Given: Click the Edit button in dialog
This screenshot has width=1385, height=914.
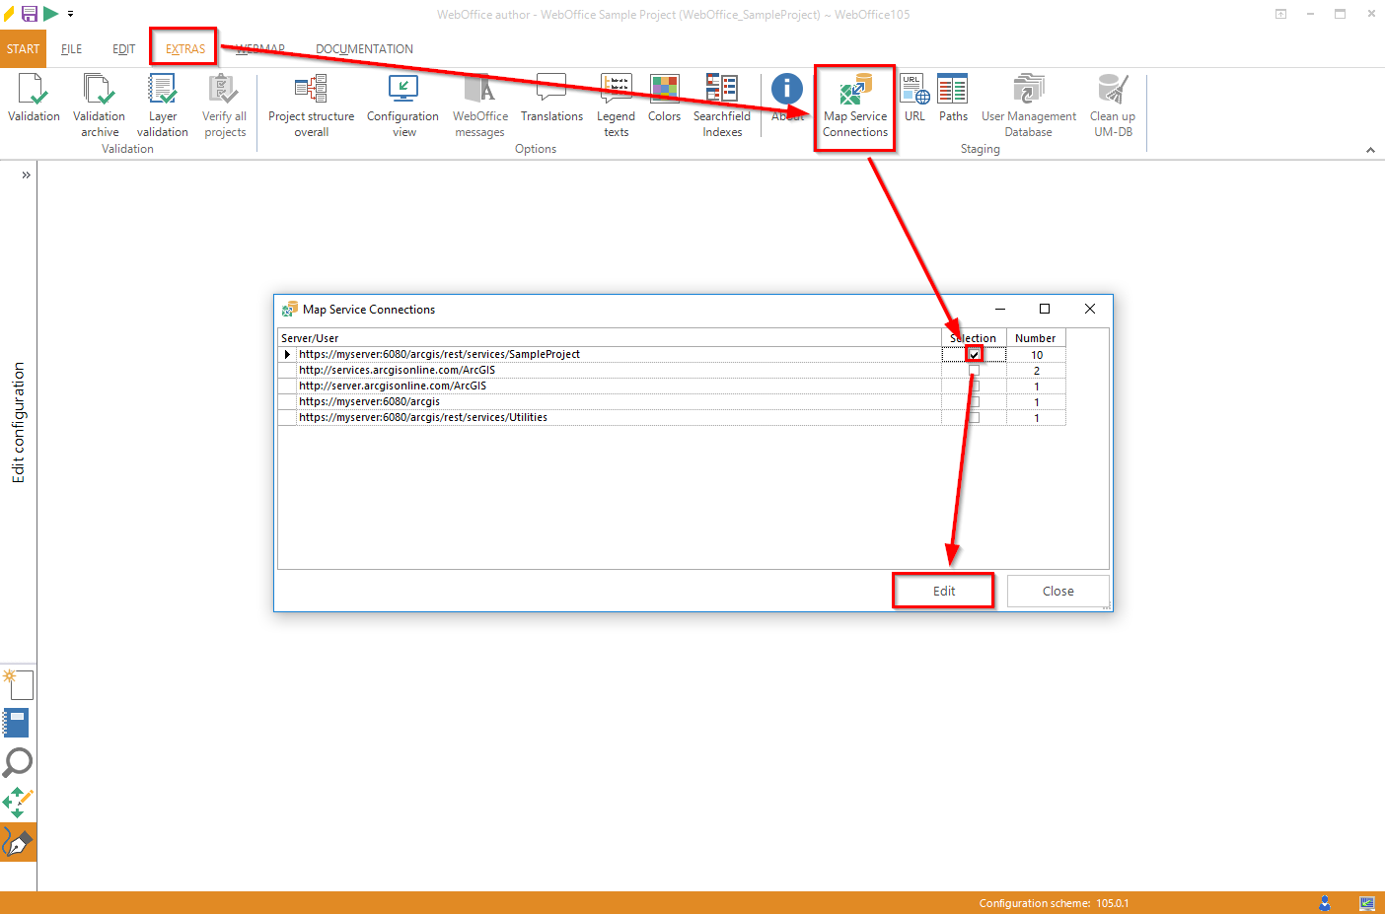Looking at the screenshot, I should click(x=944, y=591).
